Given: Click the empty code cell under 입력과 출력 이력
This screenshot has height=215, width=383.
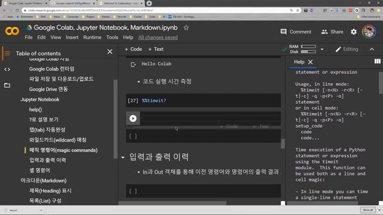Looking at the screenshot, I should (203, 191).
